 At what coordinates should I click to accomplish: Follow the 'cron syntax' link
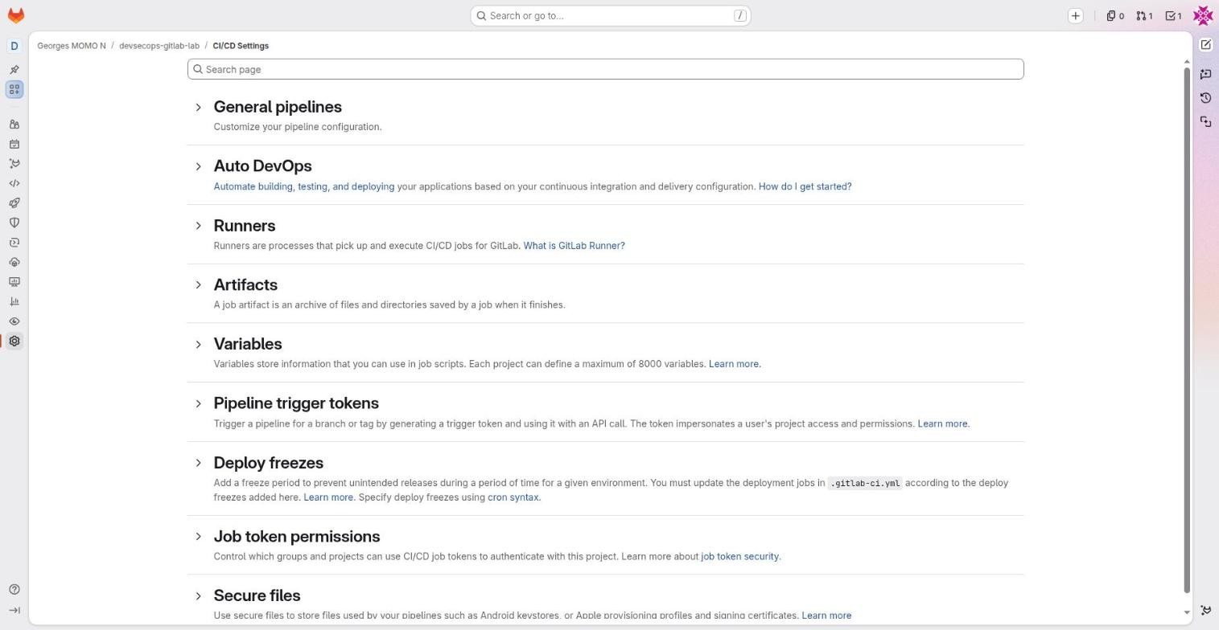click(513, 497)
